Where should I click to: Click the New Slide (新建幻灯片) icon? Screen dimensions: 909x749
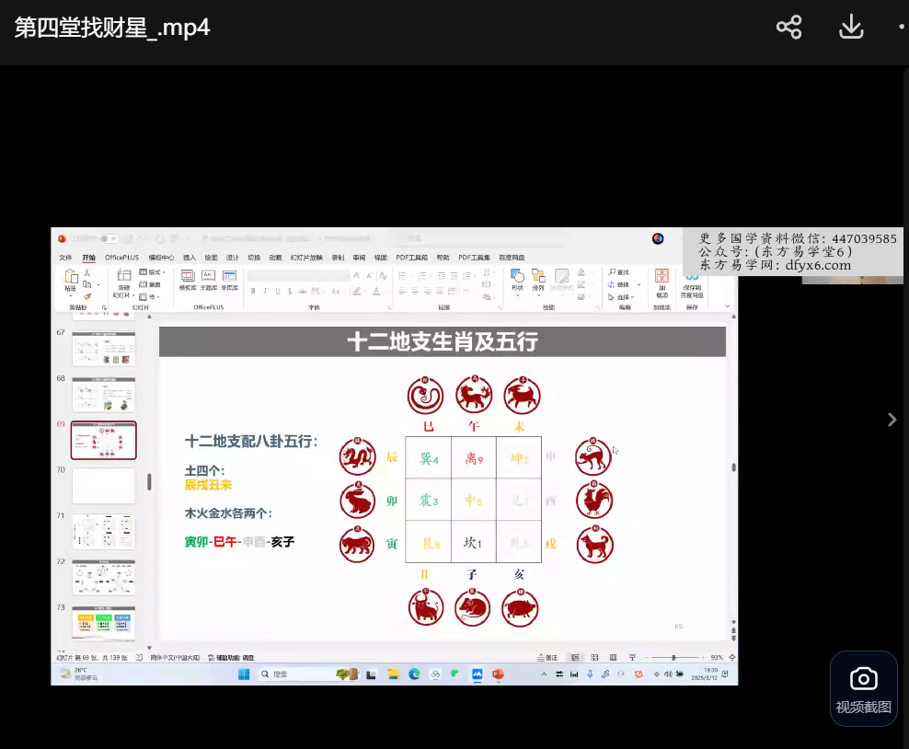pos(123,280)
